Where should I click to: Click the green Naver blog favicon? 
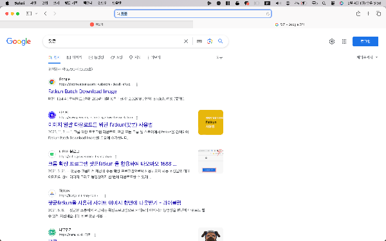[x=52, y=154]
